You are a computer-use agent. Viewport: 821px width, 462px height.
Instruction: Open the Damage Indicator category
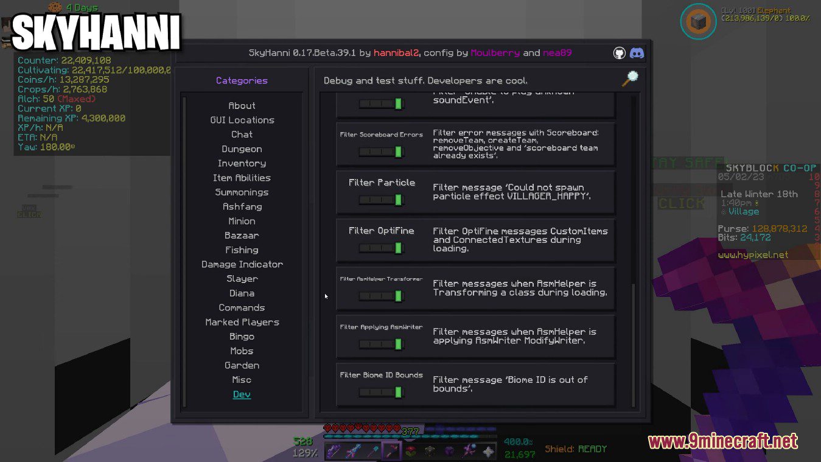[242, 264]
